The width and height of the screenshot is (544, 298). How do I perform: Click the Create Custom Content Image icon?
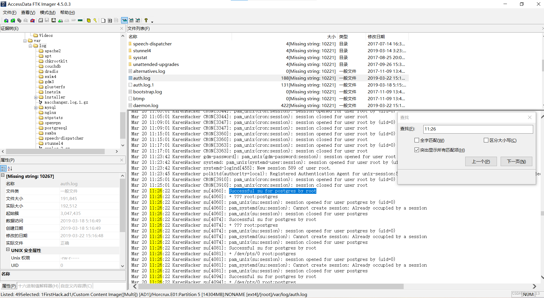tap(67, 21)
